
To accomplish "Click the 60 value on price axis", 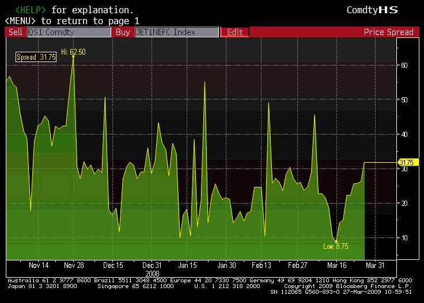I will coord(404,66).
